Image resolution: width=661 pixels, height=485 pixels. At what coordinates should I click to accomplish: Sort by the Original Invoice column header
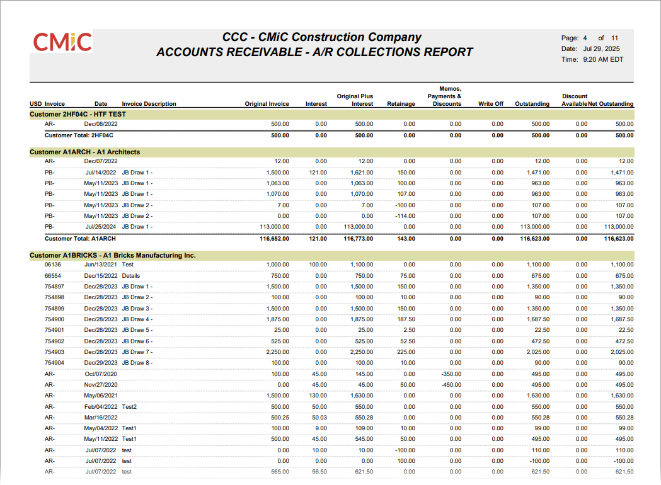point(266,103)
